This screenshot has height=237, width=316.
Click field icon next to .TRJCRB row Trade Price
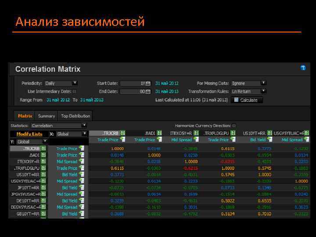pos(82,148)
